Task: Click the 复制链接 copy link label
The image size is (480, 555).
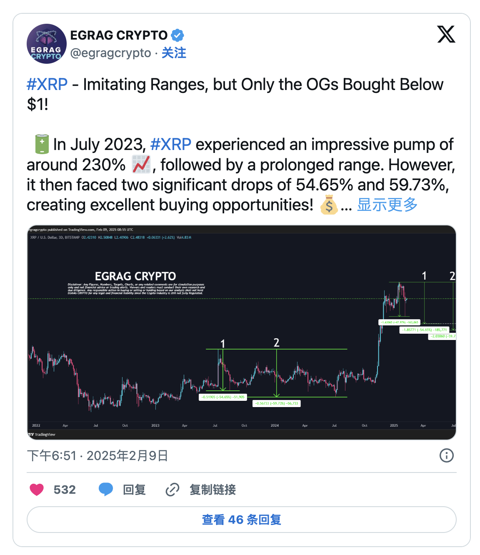Action: click(x=212, y=490)
